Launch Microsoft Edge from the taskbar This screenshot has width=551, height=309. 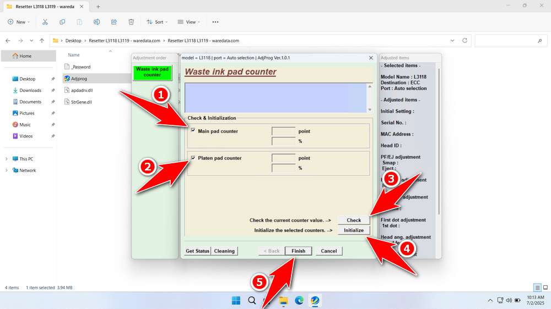point(299,300)
